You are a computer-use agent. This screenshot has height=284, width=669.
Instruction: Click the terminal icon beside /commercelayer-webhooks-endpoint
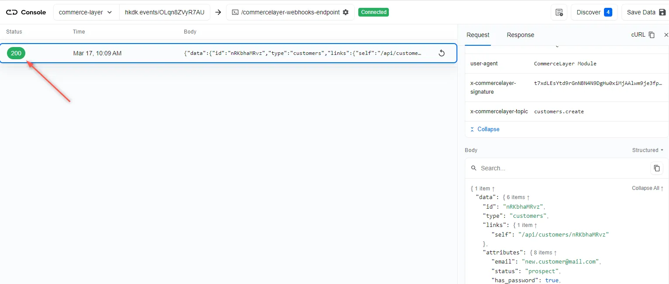pyautogui.click(x=235, y=12)
